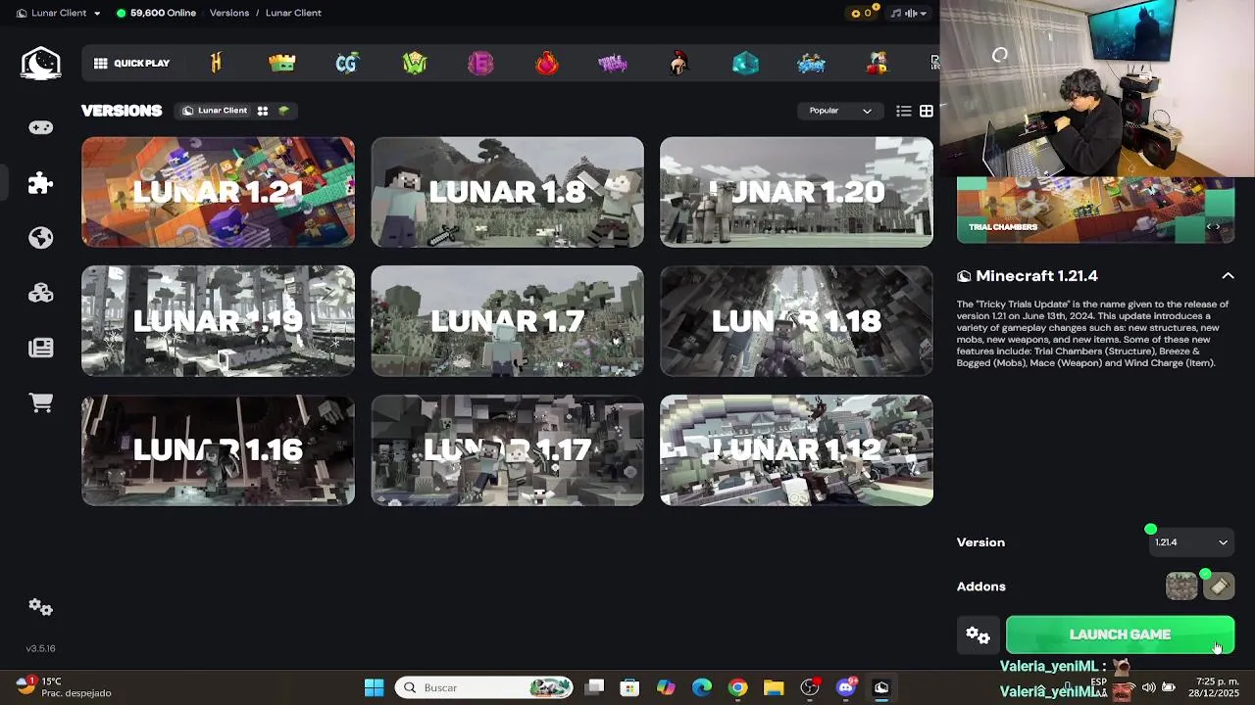Open game settings gears beside Launch Game
This screenshot has width=1255, height=705.
coord(979,634)
